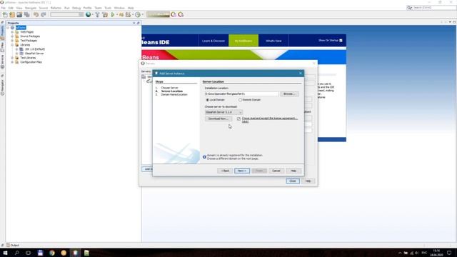Expand the Test Packages tree node
The height and width of the screenshot is (257, 457).
pyautogui.click(x=12, y=41)
